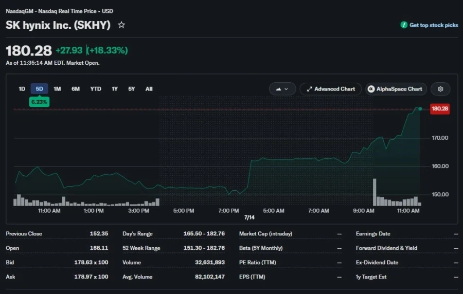
Task: Click the Volume value 32,631,893
Action: click(x=210, y=262)
